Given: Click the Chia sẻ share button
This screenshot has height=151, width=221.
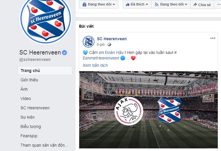Looking at the screenshot, I should (202, 5).
